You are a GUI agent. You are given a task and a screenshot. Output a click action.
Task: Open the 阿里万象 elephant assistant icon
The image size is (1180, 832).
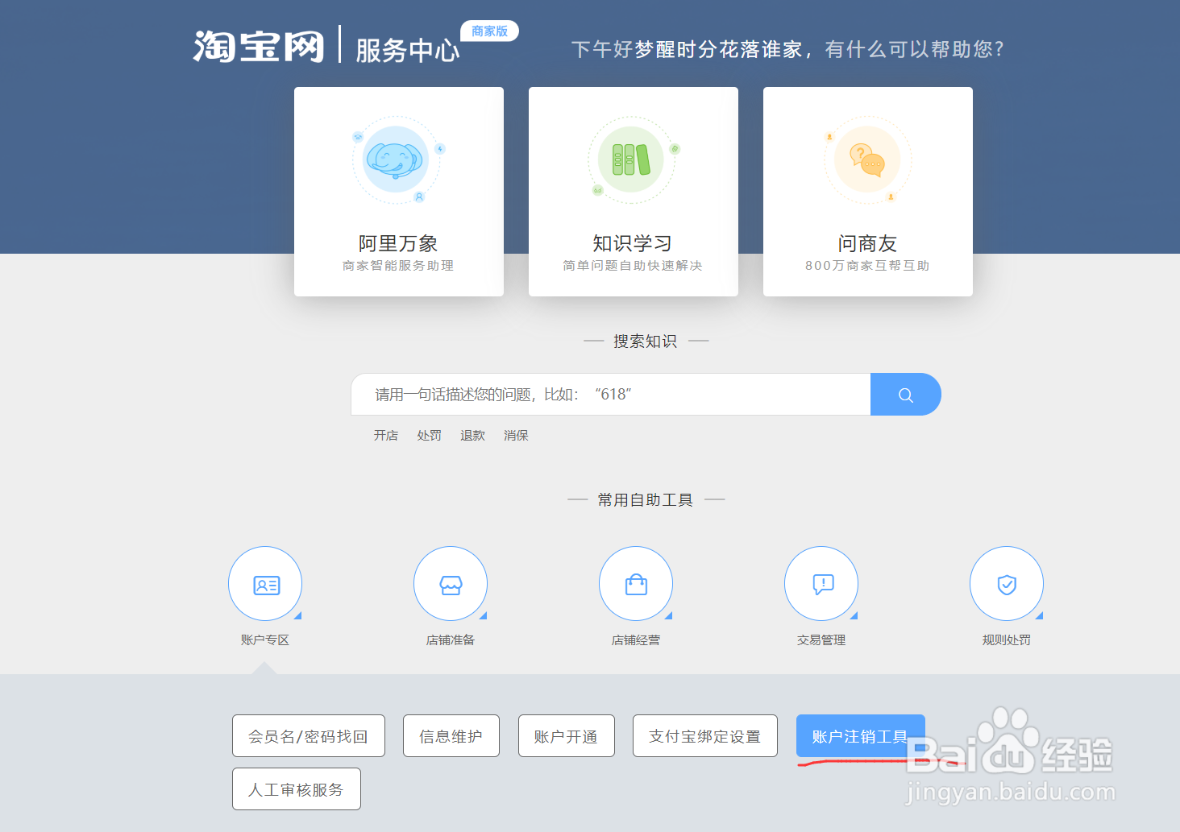[x=396, y=159]
